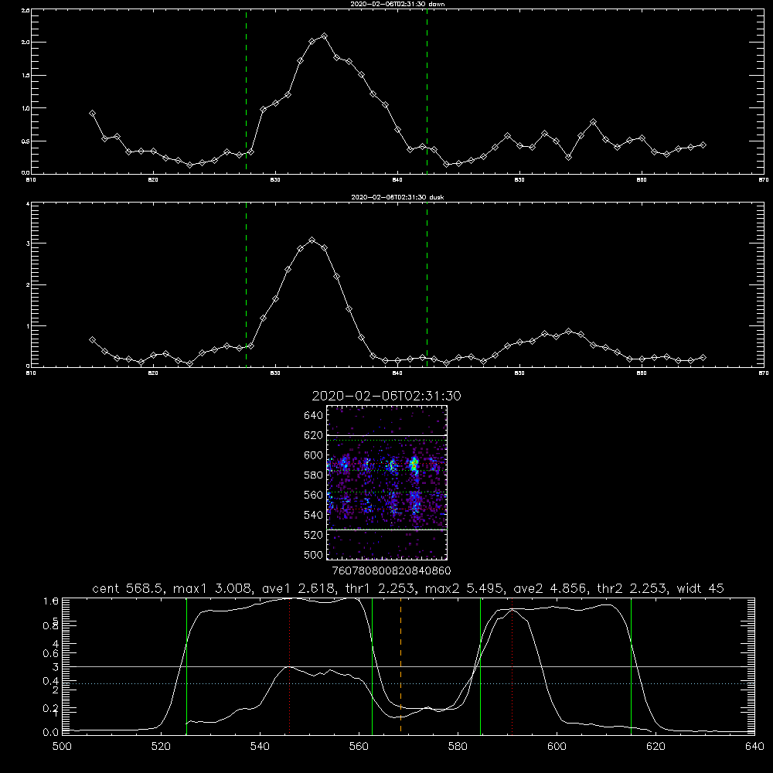Select left green dashed line in dusk plot
The width and height of the screenshot is (773, 773).
click(x=246, y=284)
